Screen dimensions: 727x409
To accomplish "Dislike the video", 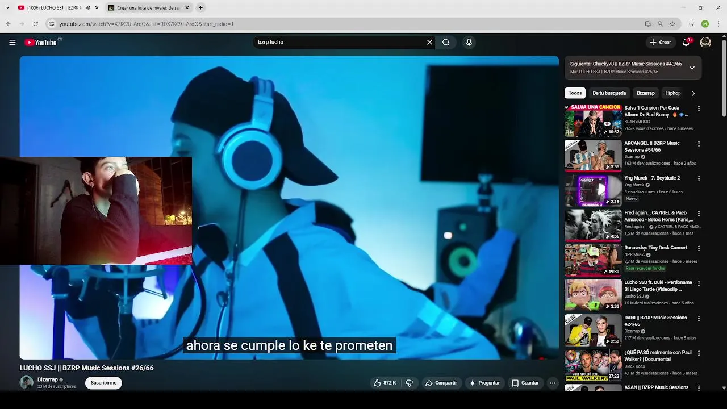I will [409, 383].
